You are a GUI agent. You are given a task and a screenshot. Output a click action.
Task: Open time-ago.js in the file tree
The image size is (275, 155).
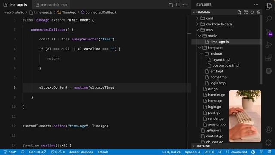tap(219, 42)
